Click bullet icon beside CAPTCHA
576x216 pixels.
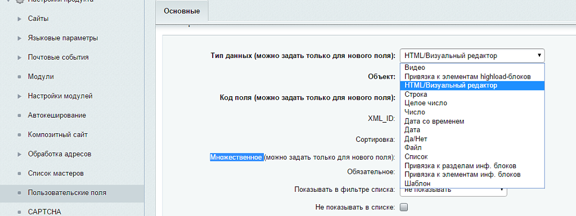[20, 212]
